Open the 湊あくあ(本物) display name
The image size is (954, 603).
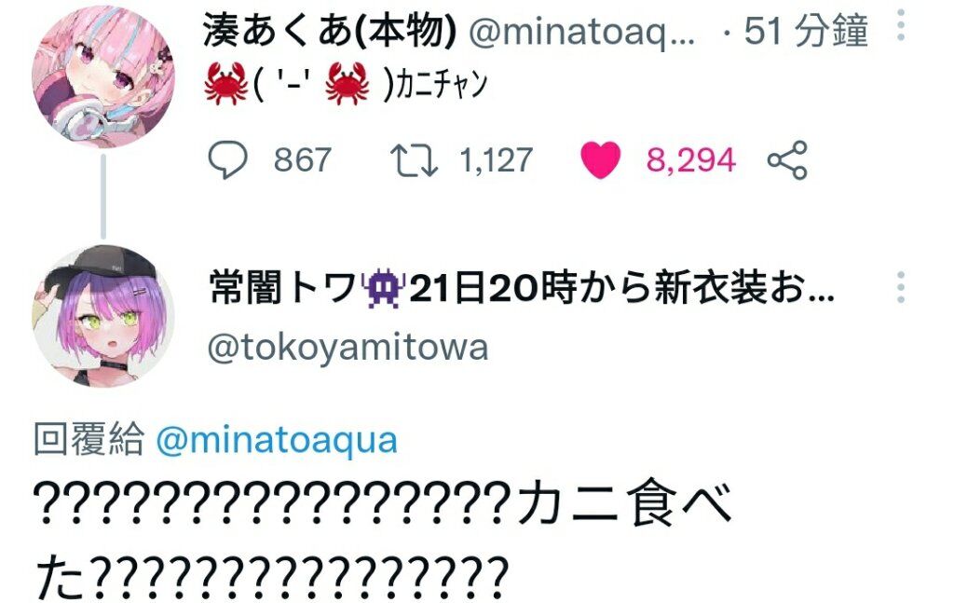pyautogui.click(x=330, y=31)
